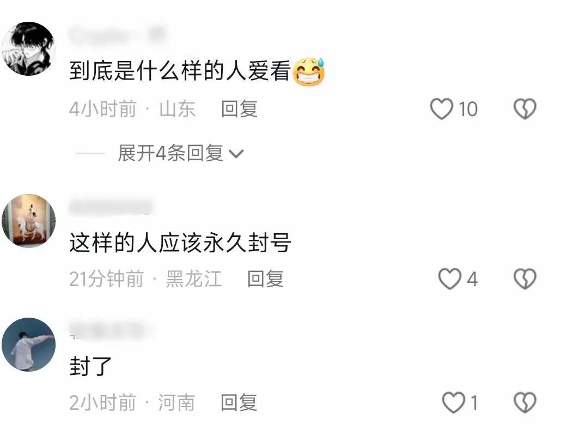Open the manga-style avatar profile

tap(29, 48)
